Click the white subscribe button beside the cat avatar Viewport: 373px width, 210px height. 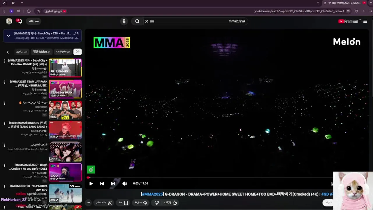tap(328, 202)
